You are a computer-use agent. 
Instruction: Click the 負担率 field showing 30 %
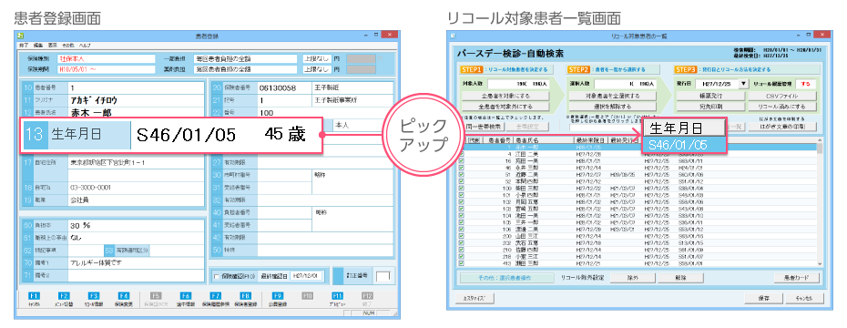tap(136, 226)
